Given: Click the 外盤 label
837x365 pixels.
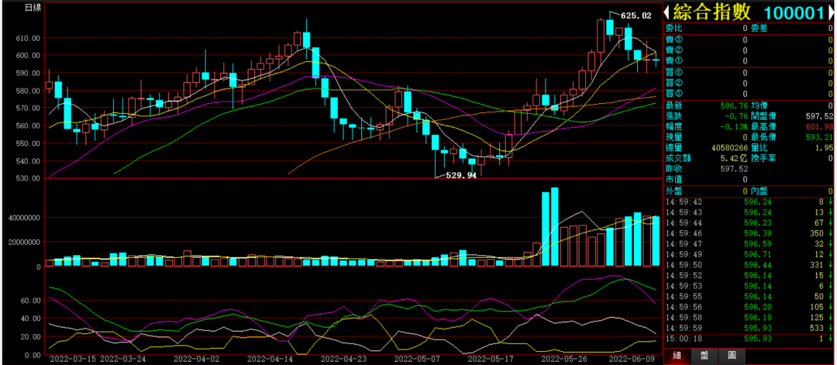Looking at the screenshot, I should 673,191.
